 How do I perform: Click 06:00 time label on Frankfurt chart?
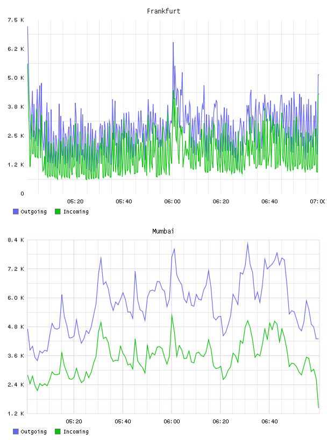[x=172, y=202]
